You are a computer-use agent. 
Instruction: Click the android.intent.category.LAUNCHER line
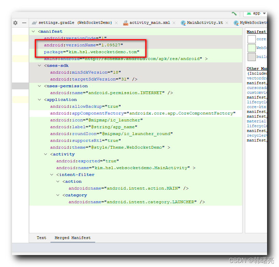137,202
